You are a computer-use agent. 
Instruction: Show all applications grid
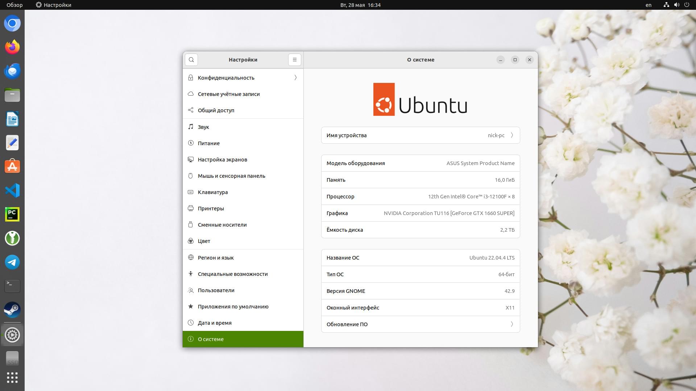(12, 378)
